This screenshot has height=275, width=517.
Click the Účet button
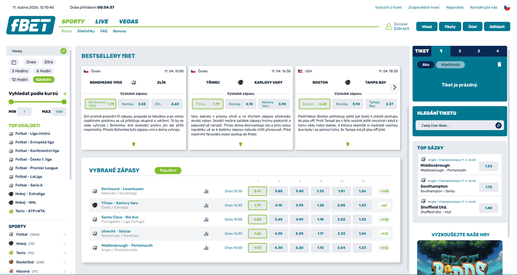click(x=473, y=27)
